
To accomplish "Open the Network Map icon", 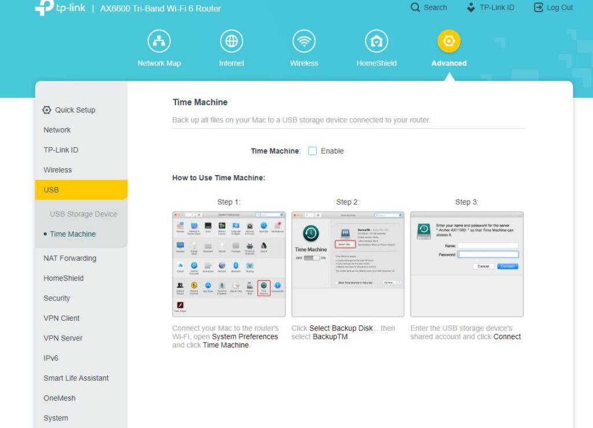I will pos(159,42).
